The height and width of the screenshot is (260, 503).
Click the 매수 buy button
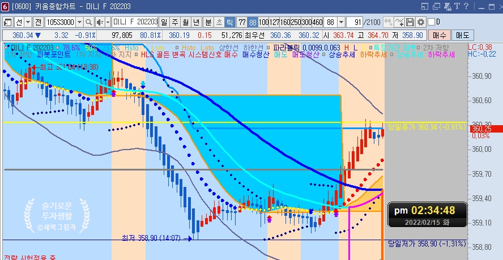coord(439,35)
